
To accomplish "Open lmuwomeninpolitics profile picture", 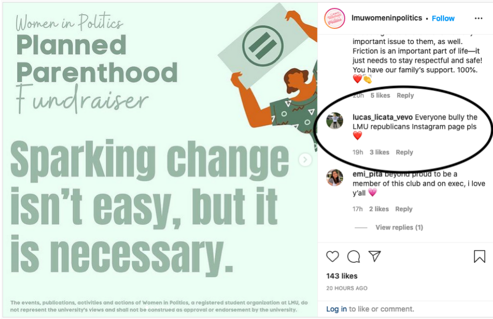I will [x=335, y=18].
